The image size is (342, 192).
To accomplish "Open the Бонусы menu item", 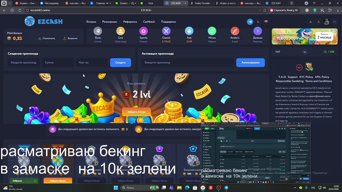I will [91, 22].
